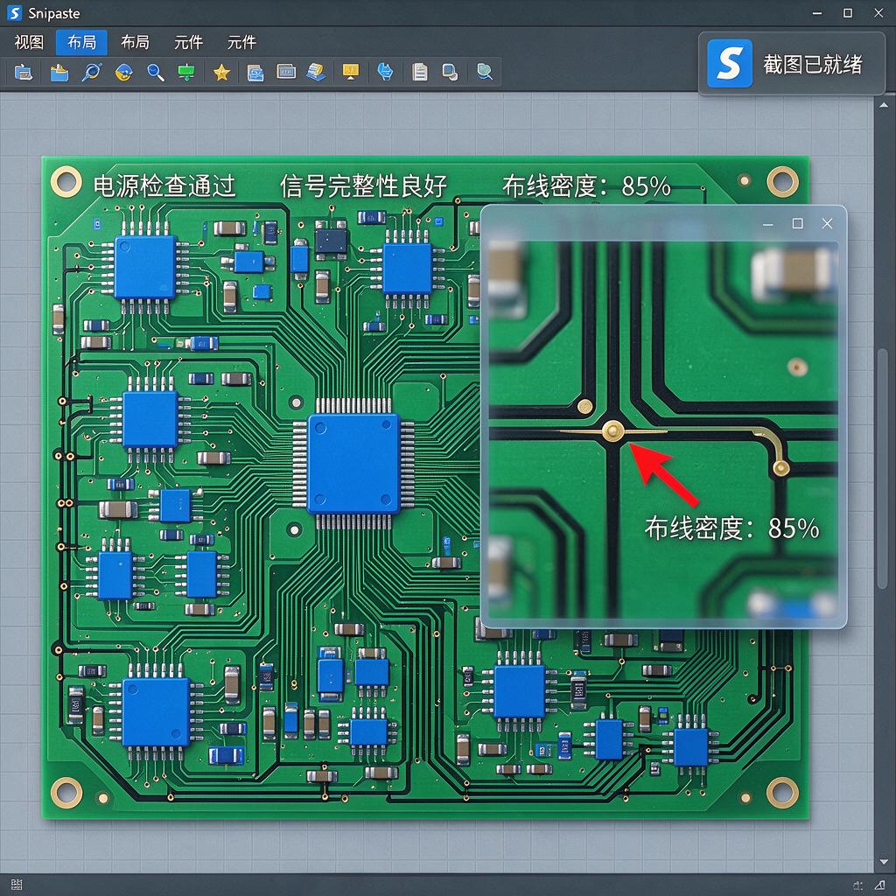The height and width of the screenshot is (896, 896).
Task: Click 布线密度: 85% text inside magnifier window
Action: tap(732, 528)
